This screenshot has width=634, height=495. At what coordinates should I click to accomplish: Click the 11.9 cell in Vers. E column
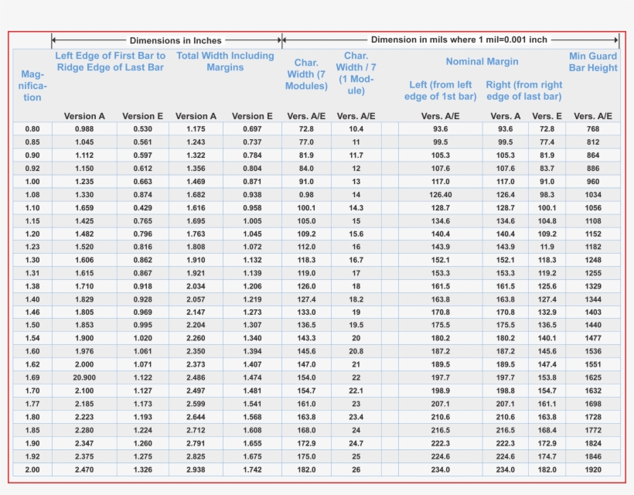pos(547,247)
